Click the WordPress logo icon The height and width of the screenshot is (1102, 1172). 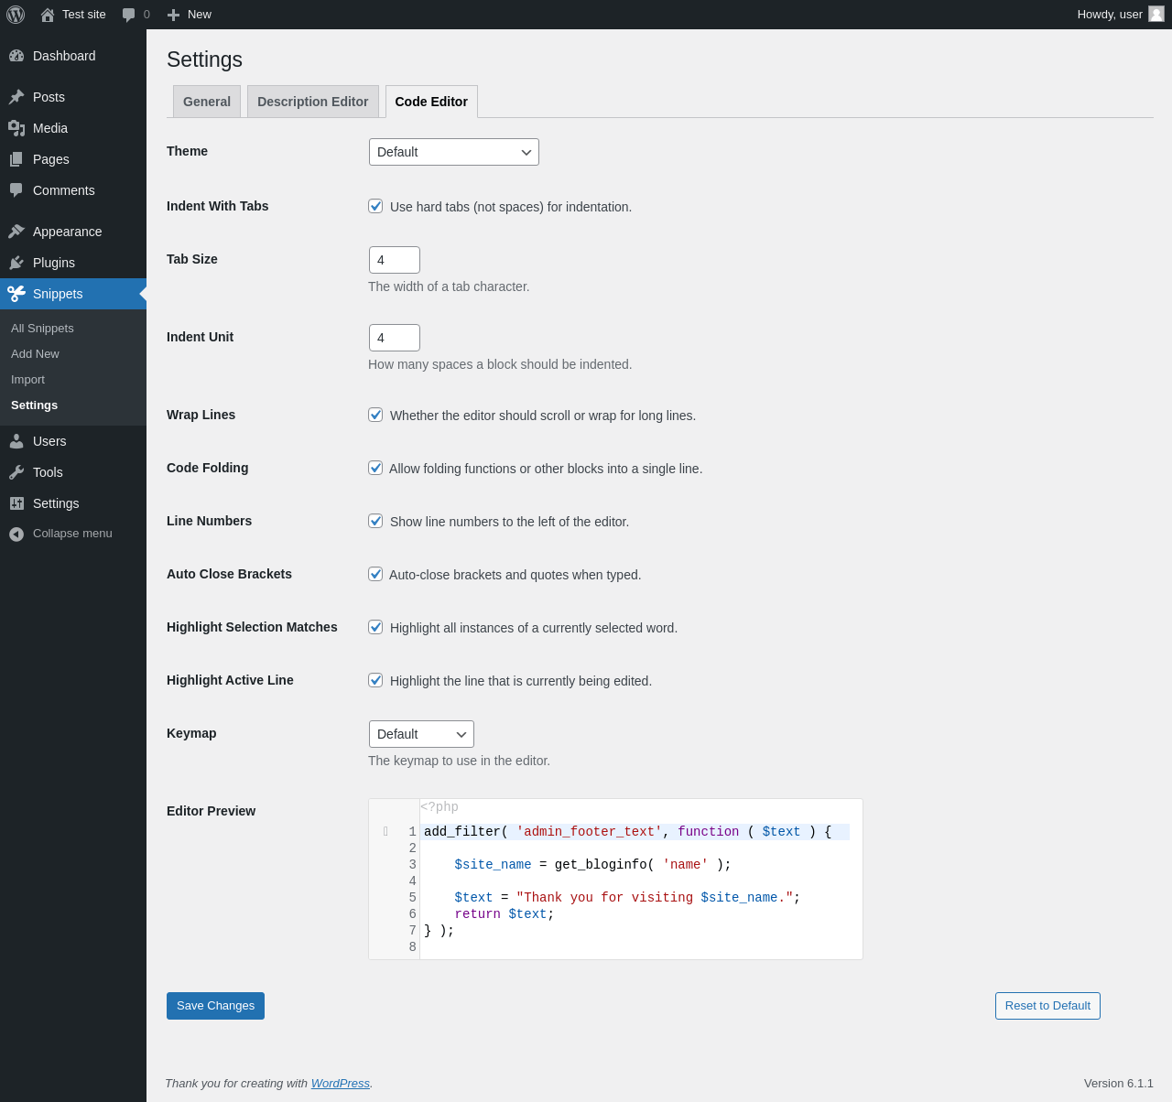click(16, 15)
